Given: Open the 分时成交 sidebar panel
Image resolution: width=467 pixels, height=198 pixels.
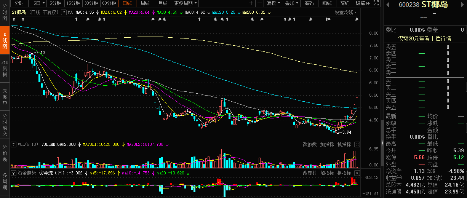Looking at the screenshot, I should pos(5,125).
